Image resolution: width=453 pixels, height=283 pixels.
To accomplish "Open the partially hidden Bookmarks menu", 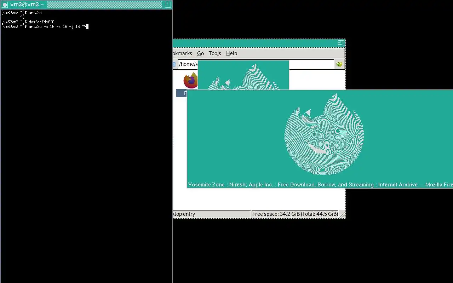I will click(182, 53).
